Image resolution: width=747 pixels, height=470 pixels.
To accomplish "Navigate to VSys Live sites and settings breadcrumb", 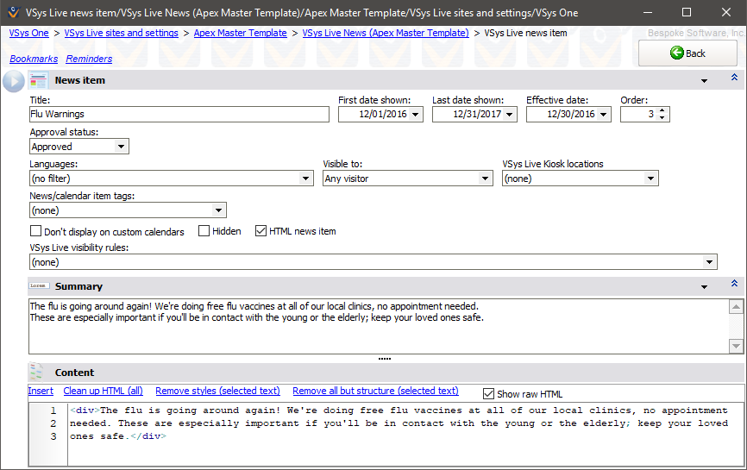I will [121, 33].
